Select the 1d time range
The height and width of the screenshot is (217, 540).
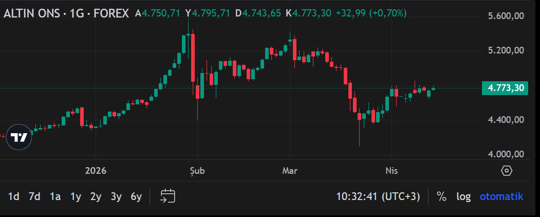click(14, 196)
